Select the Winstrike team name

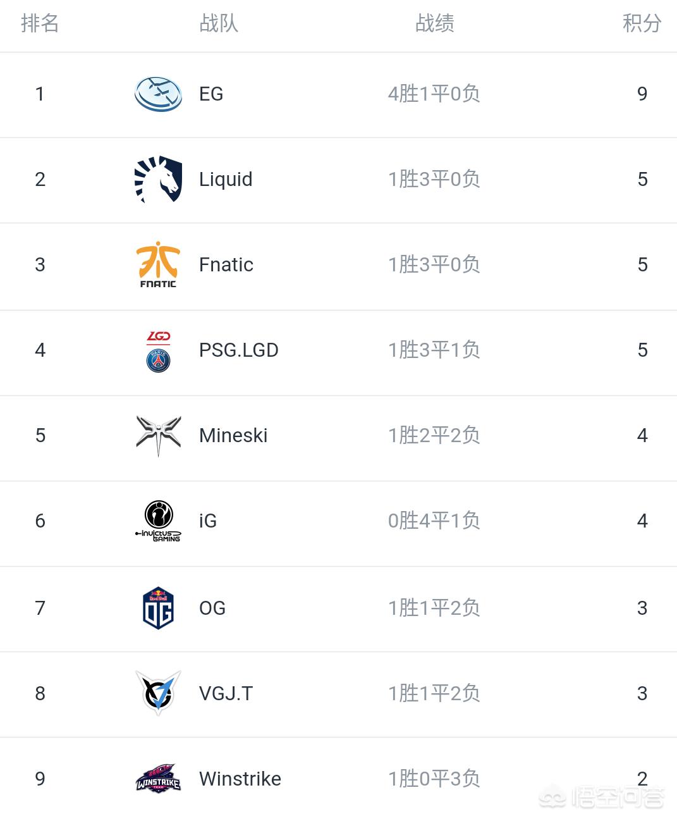click(240, 779)
